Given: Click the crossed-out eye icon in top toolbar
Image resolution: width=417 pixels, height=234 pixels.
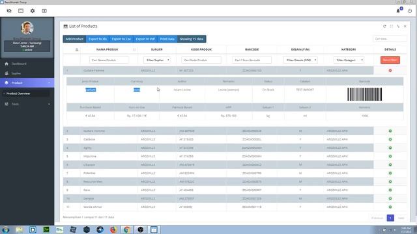Looking at the screenshot, I should (x=9, y=11).
